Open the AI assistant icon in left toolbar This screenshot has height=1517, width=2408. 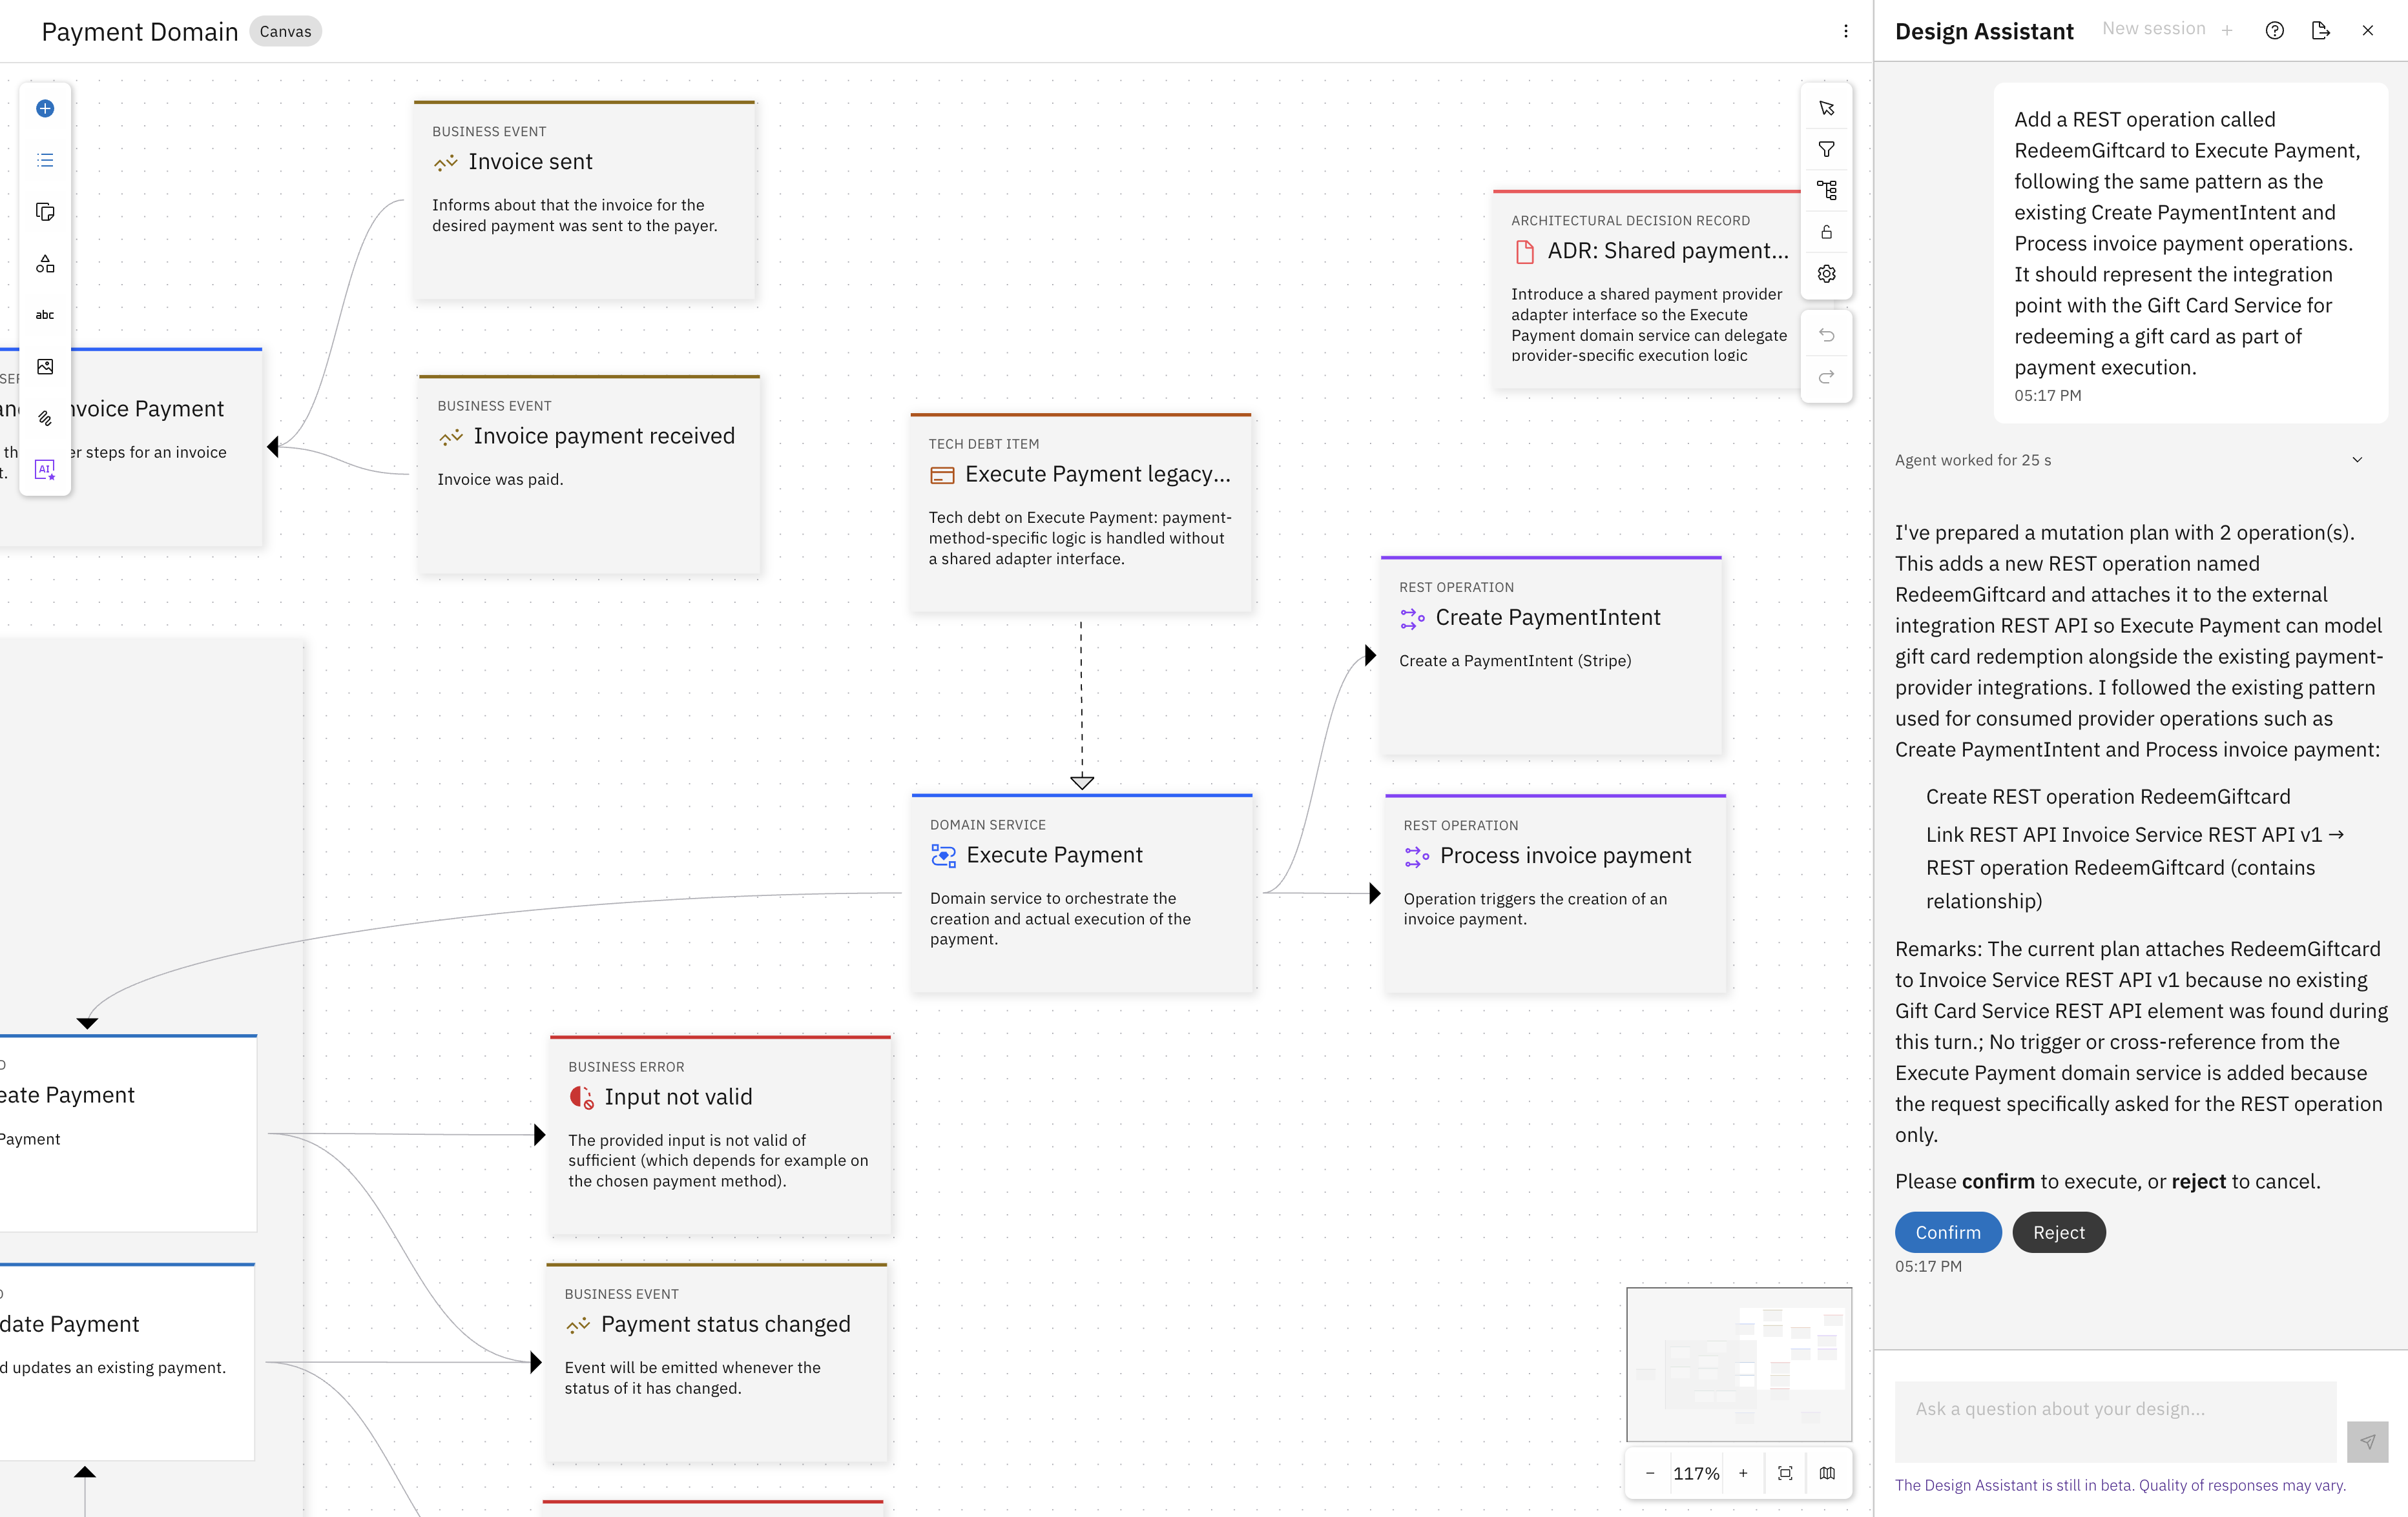[45, 470]
